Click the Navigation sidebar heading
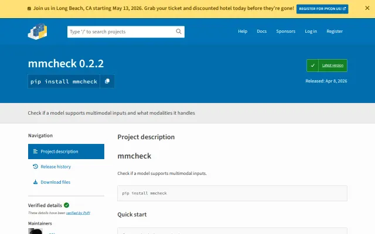 pyautogui.click(x=40, y=136)
